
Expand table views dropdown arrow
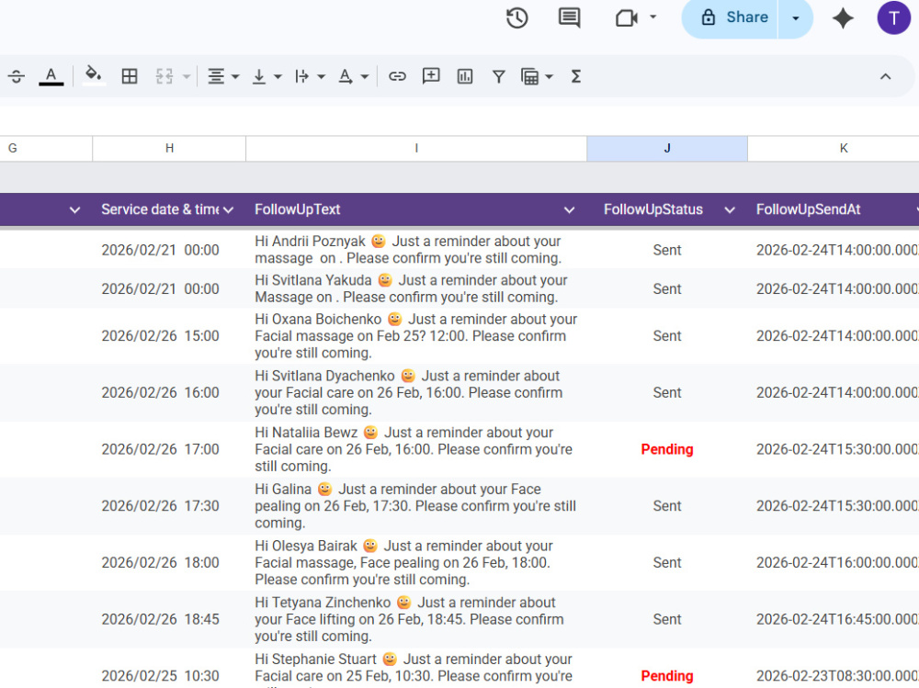tap(550, 77)
